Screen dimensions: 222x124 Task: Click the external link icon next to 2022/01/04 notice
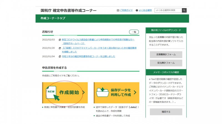click(x=60, y=56)
